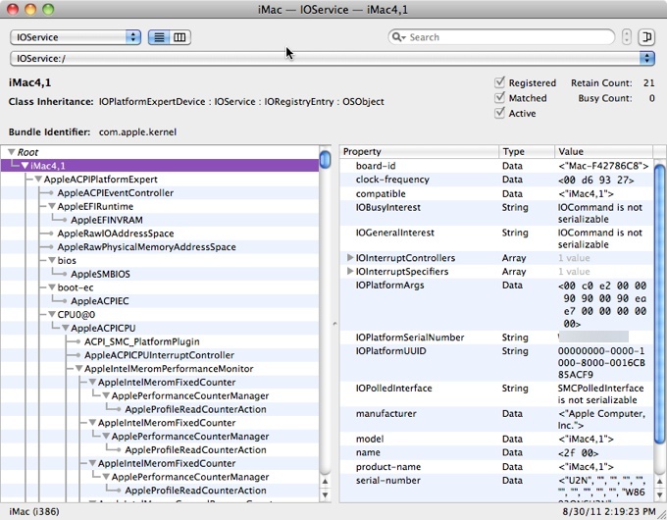Toggle the Active checkbox
The width and height of the screenshot is (667, 520).
click(x=500, y=113)
